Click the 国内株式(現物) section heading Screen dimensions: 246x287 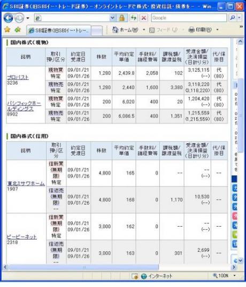coord(29,42)
